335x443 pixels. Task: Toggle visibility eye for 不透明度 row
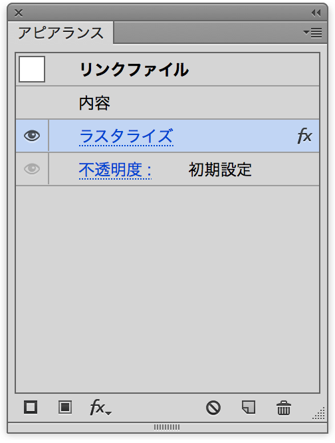tap(32, 169)
